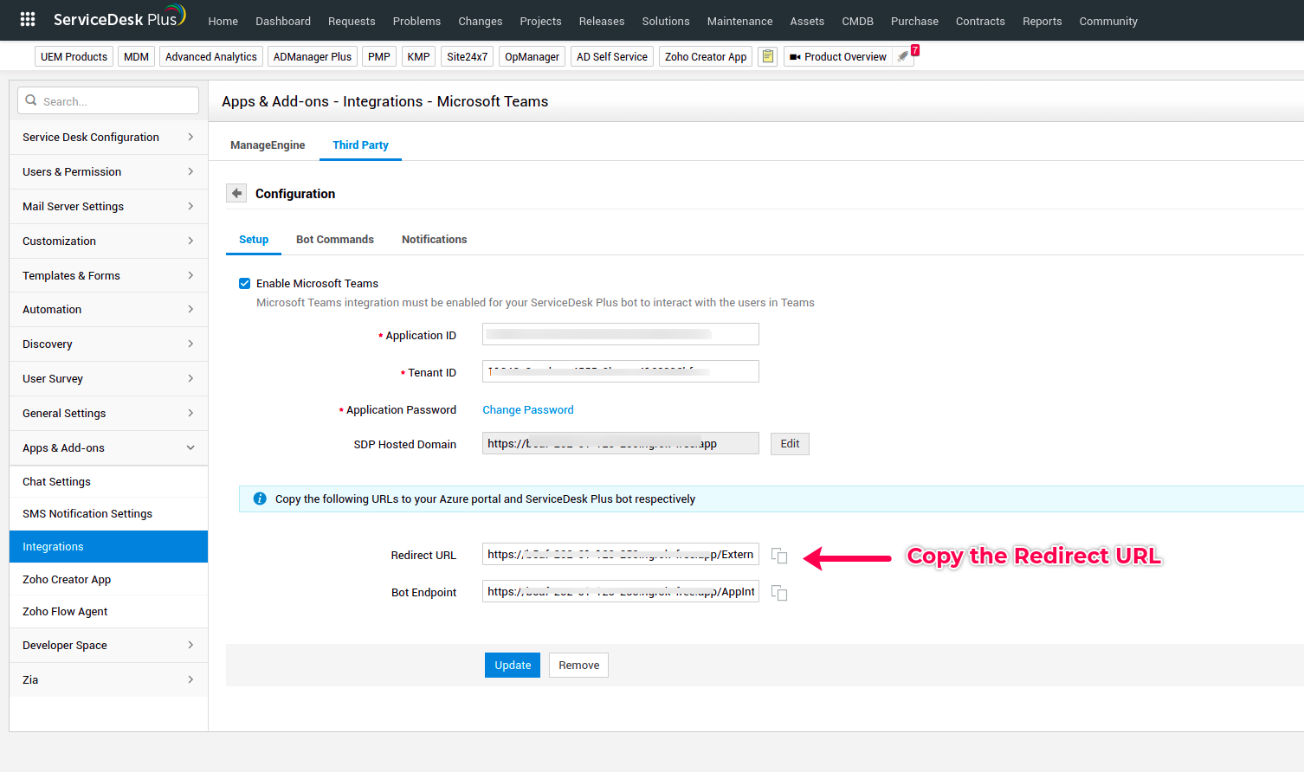
Task: Click the UEM Products shortcut
Action: tap(74, 57)
